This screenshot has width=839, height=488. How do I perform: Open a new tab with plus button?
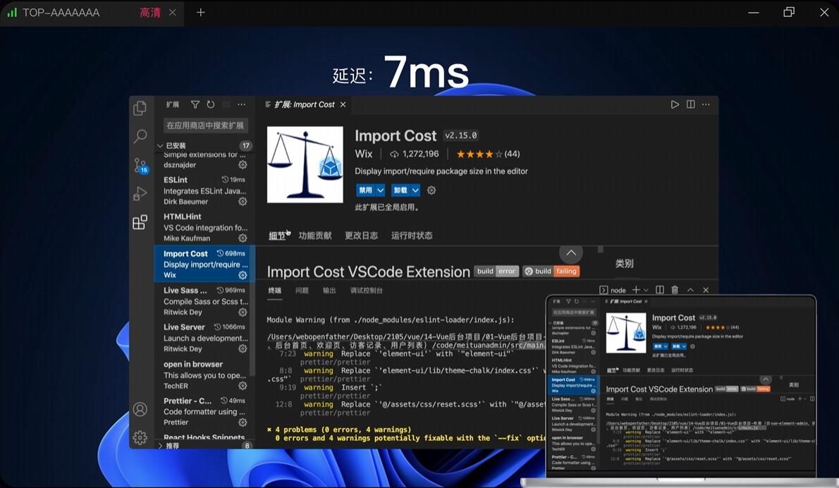(x=201, y=12)
